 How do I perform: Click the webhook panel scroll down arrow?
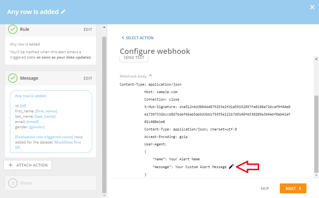(316, 175)
